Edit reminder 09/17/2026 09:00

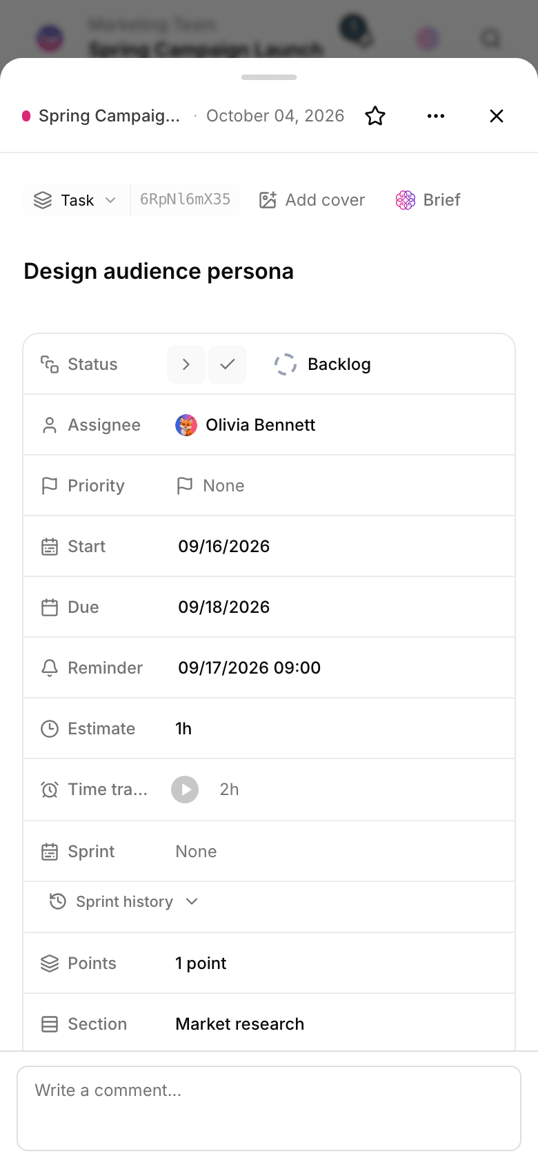click(x=249, y=668)
